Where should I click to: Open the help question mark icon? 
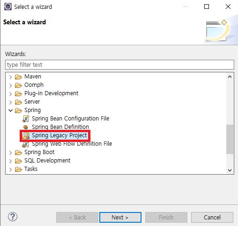tap(13, 217)
